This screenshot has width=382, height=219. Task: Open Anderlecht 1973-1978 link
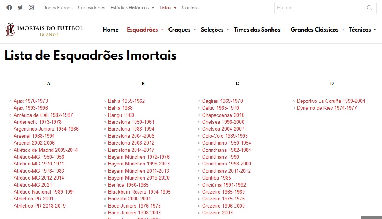pyautogui.click(x=38, y=122)
